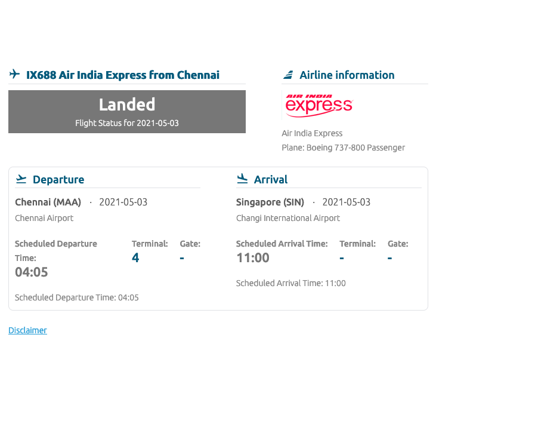Click the Chennai Airport subtitle text

point(44,218)
